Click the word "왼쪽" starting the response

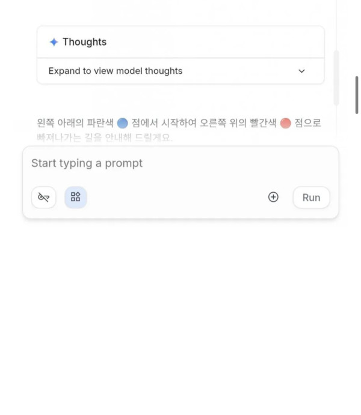point(46,123)
